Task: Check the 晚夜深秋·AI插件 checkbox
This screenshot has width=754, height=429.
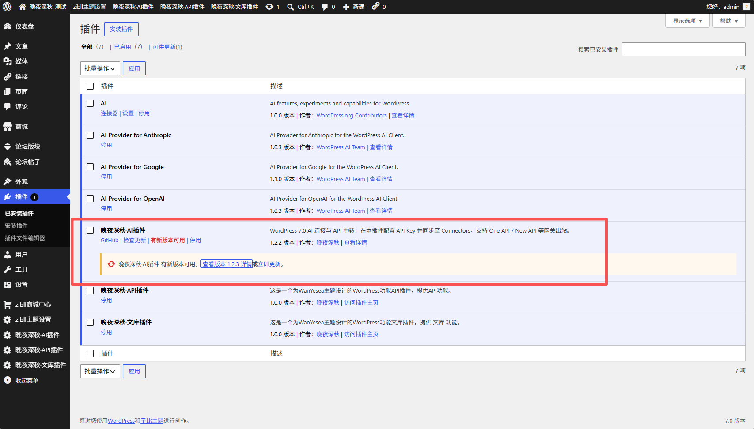Action: 90,230
